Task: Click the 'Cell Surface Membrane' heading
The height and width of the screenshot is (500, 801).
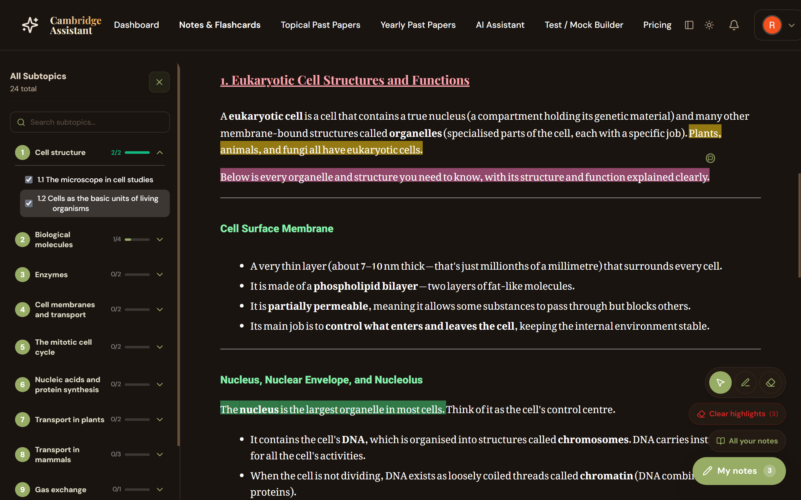Action: [277, 228]
